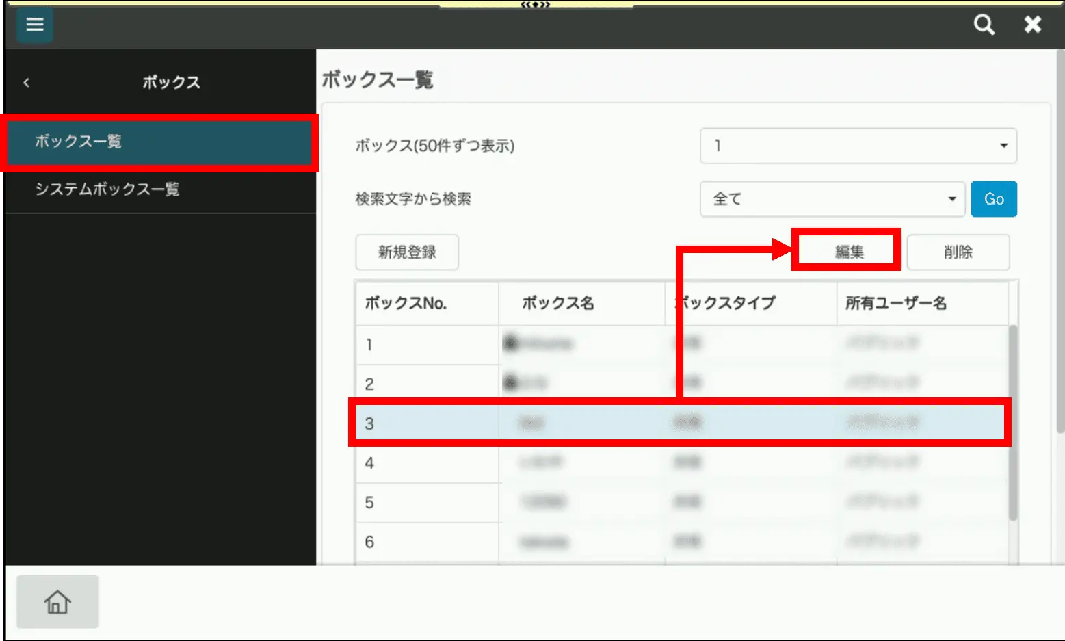The width and height of the screenshot is (1065, 641).
Task: Click the blue Go button
Action: [x=993, y=199]
